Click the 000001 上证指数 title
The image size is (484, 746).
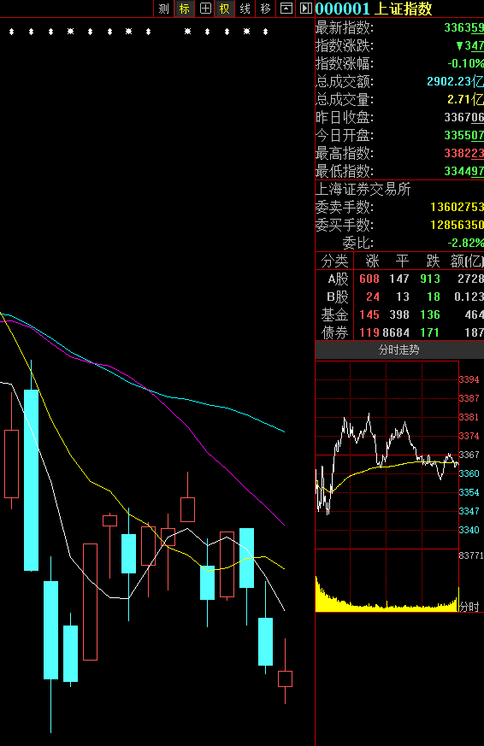coord(374,9)
